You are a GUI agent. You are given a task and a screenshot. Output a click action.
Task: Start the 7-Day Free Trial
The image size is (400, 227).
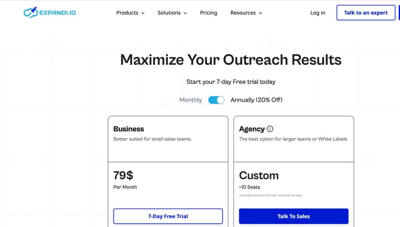[x=168, y=216]
